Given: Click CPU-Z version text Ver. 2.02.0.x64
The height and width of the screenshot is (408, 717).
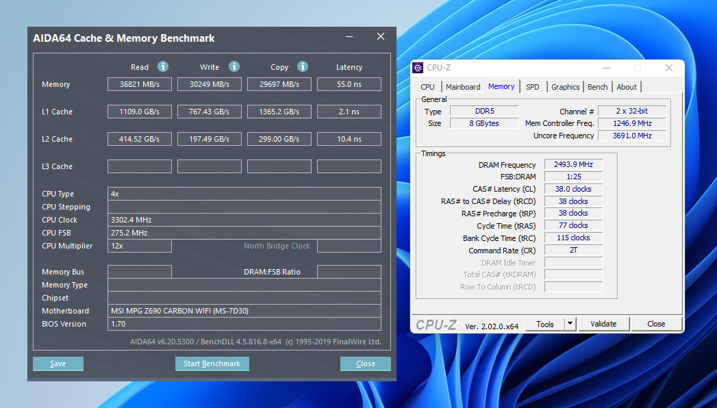Looking at the screenshot, I should point(492,327).
